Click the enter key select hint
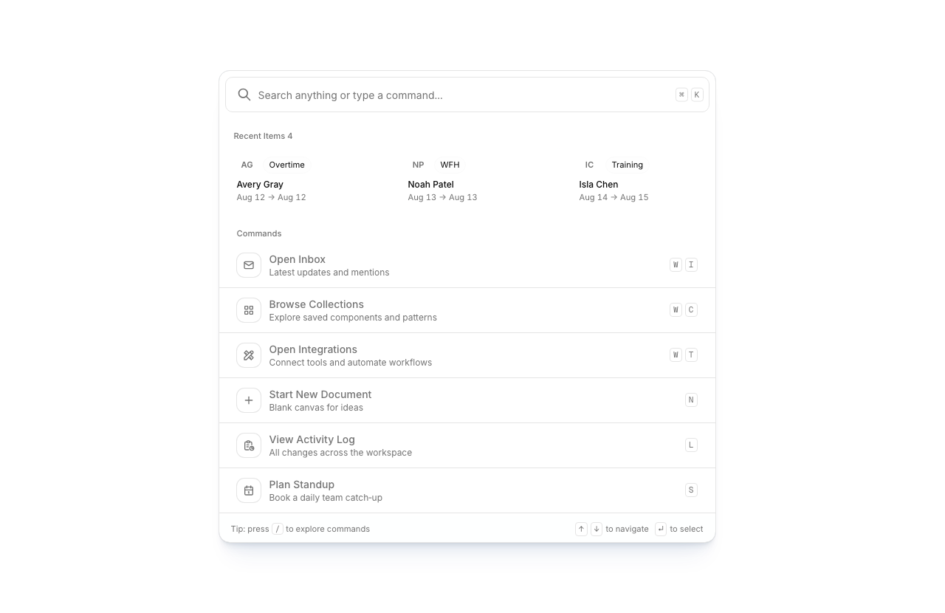This screenshot has height=613, width=945. click(x=661, y=529)
